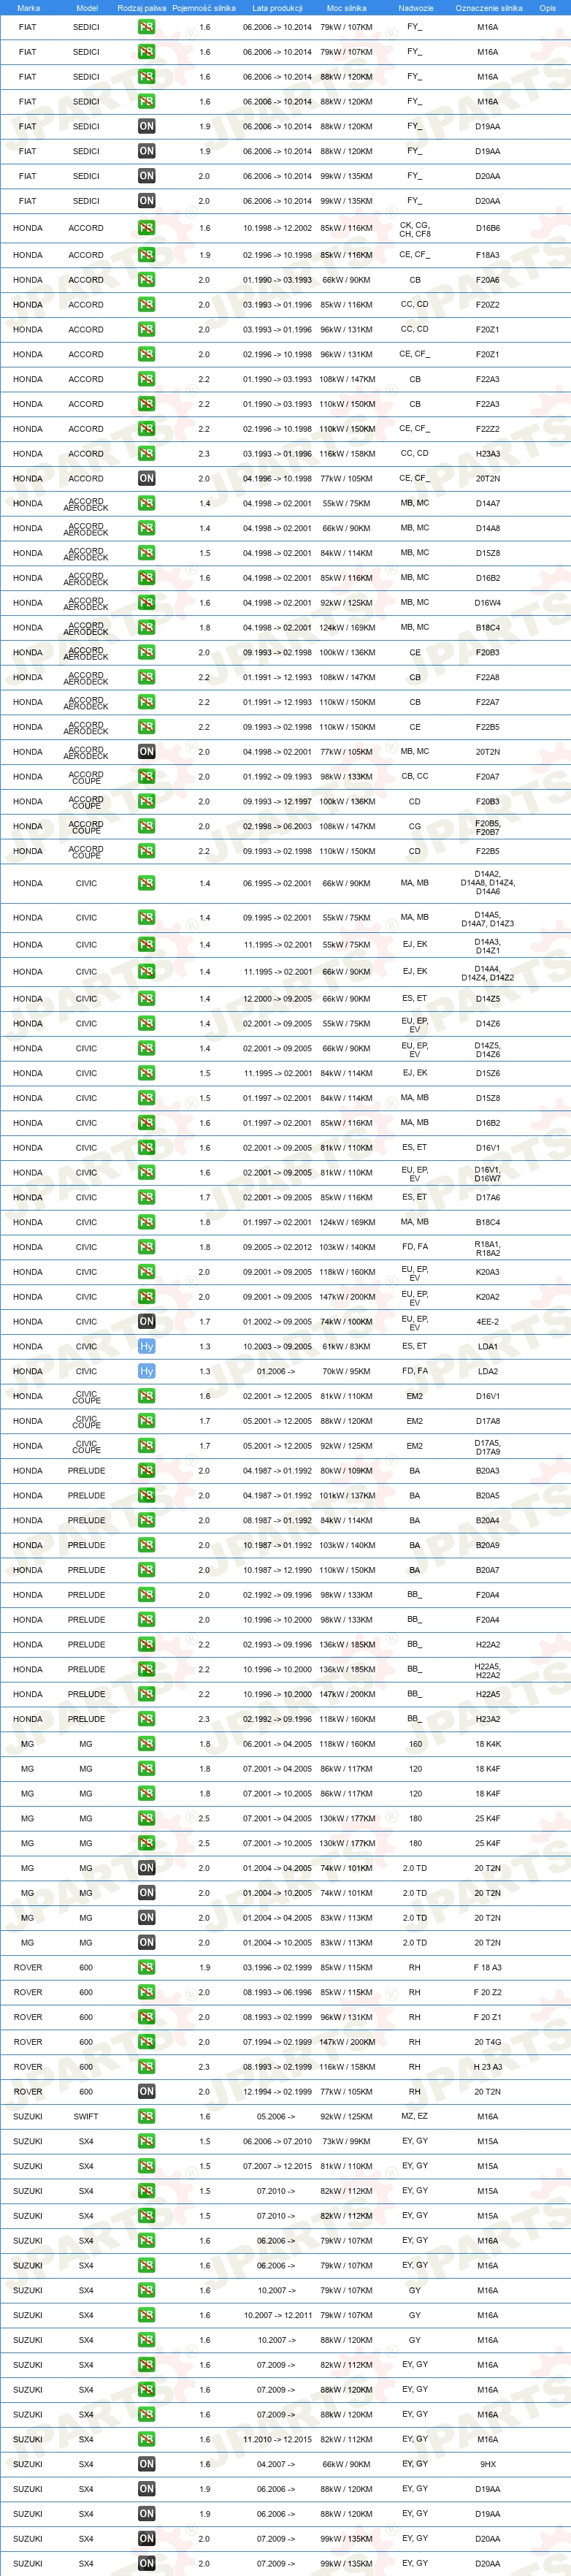
Task: Click petrol icon in Accord Coupe F20A7 row
Action: 146,777
